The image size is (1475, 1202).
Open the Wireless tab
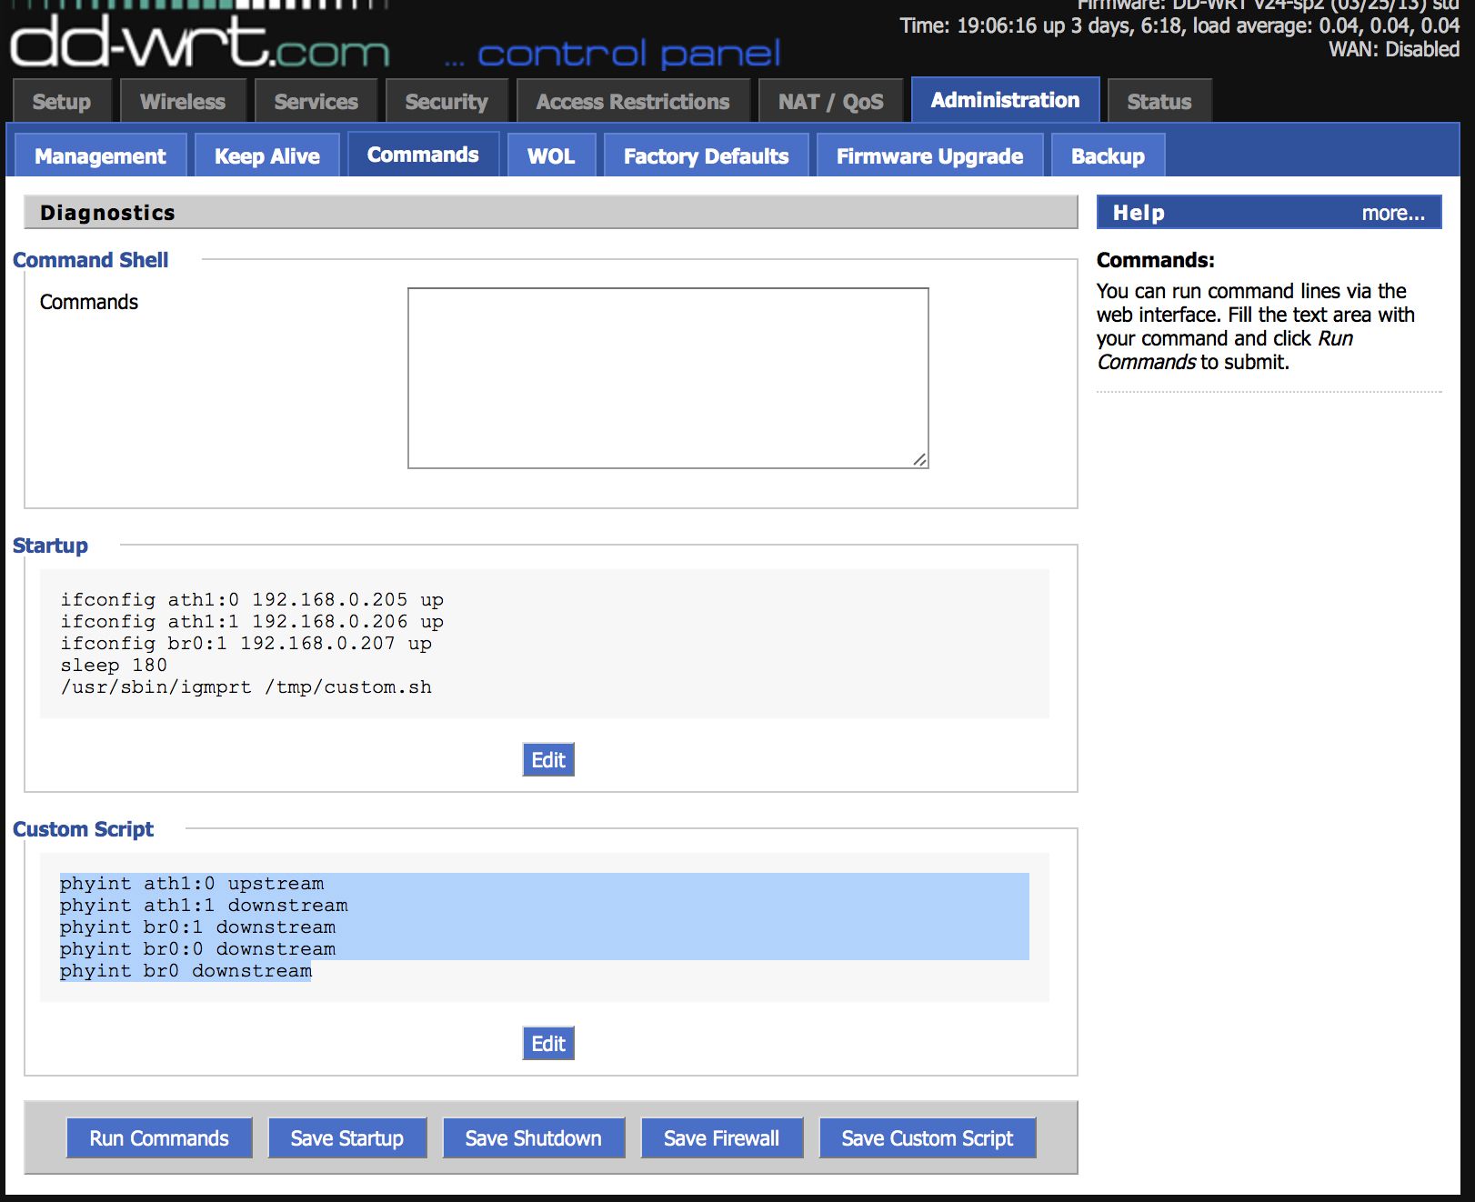182,101
